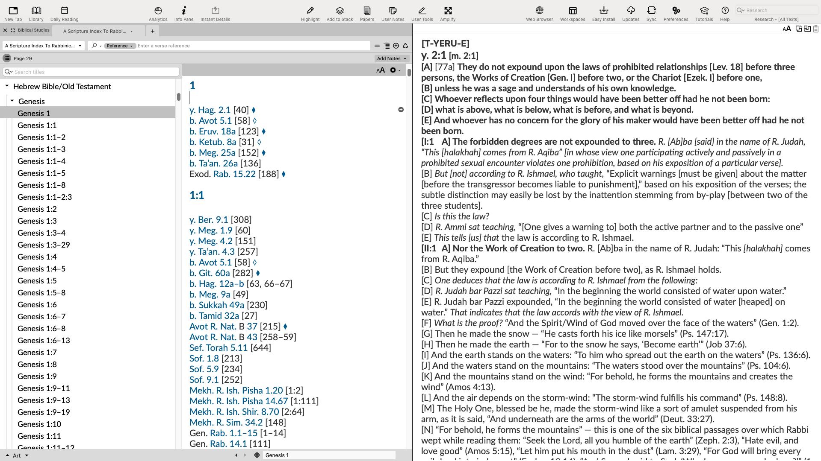Click the verse reference input field
The image size is (821, 461).
point(252,46)
